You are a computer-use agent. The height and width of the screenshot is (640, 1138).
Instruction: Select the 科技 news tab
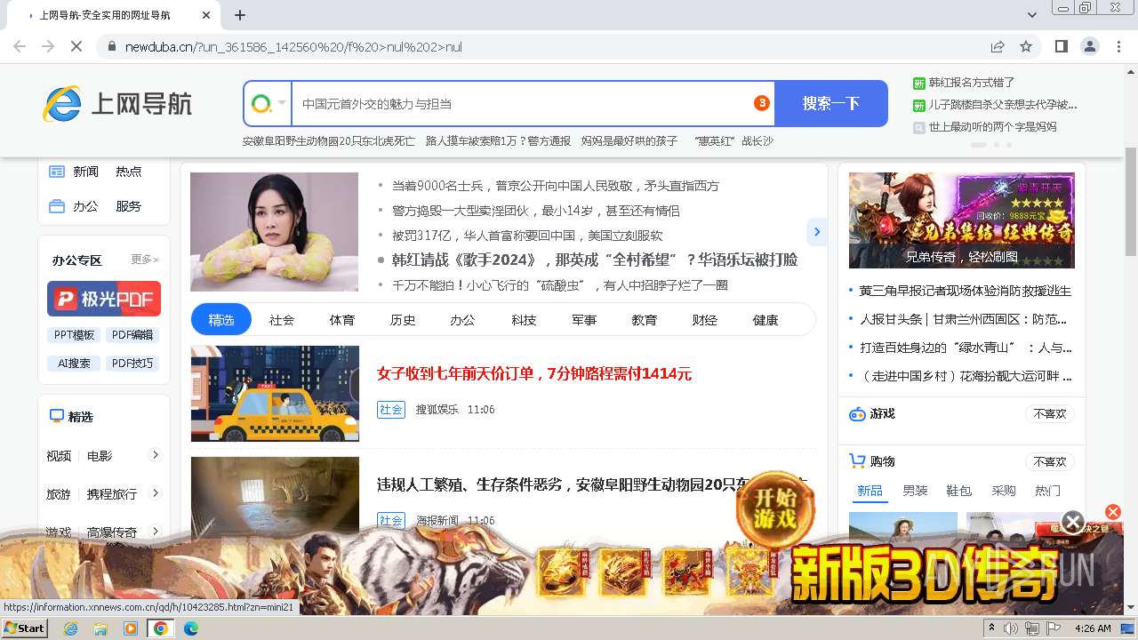tap(524, 319)
